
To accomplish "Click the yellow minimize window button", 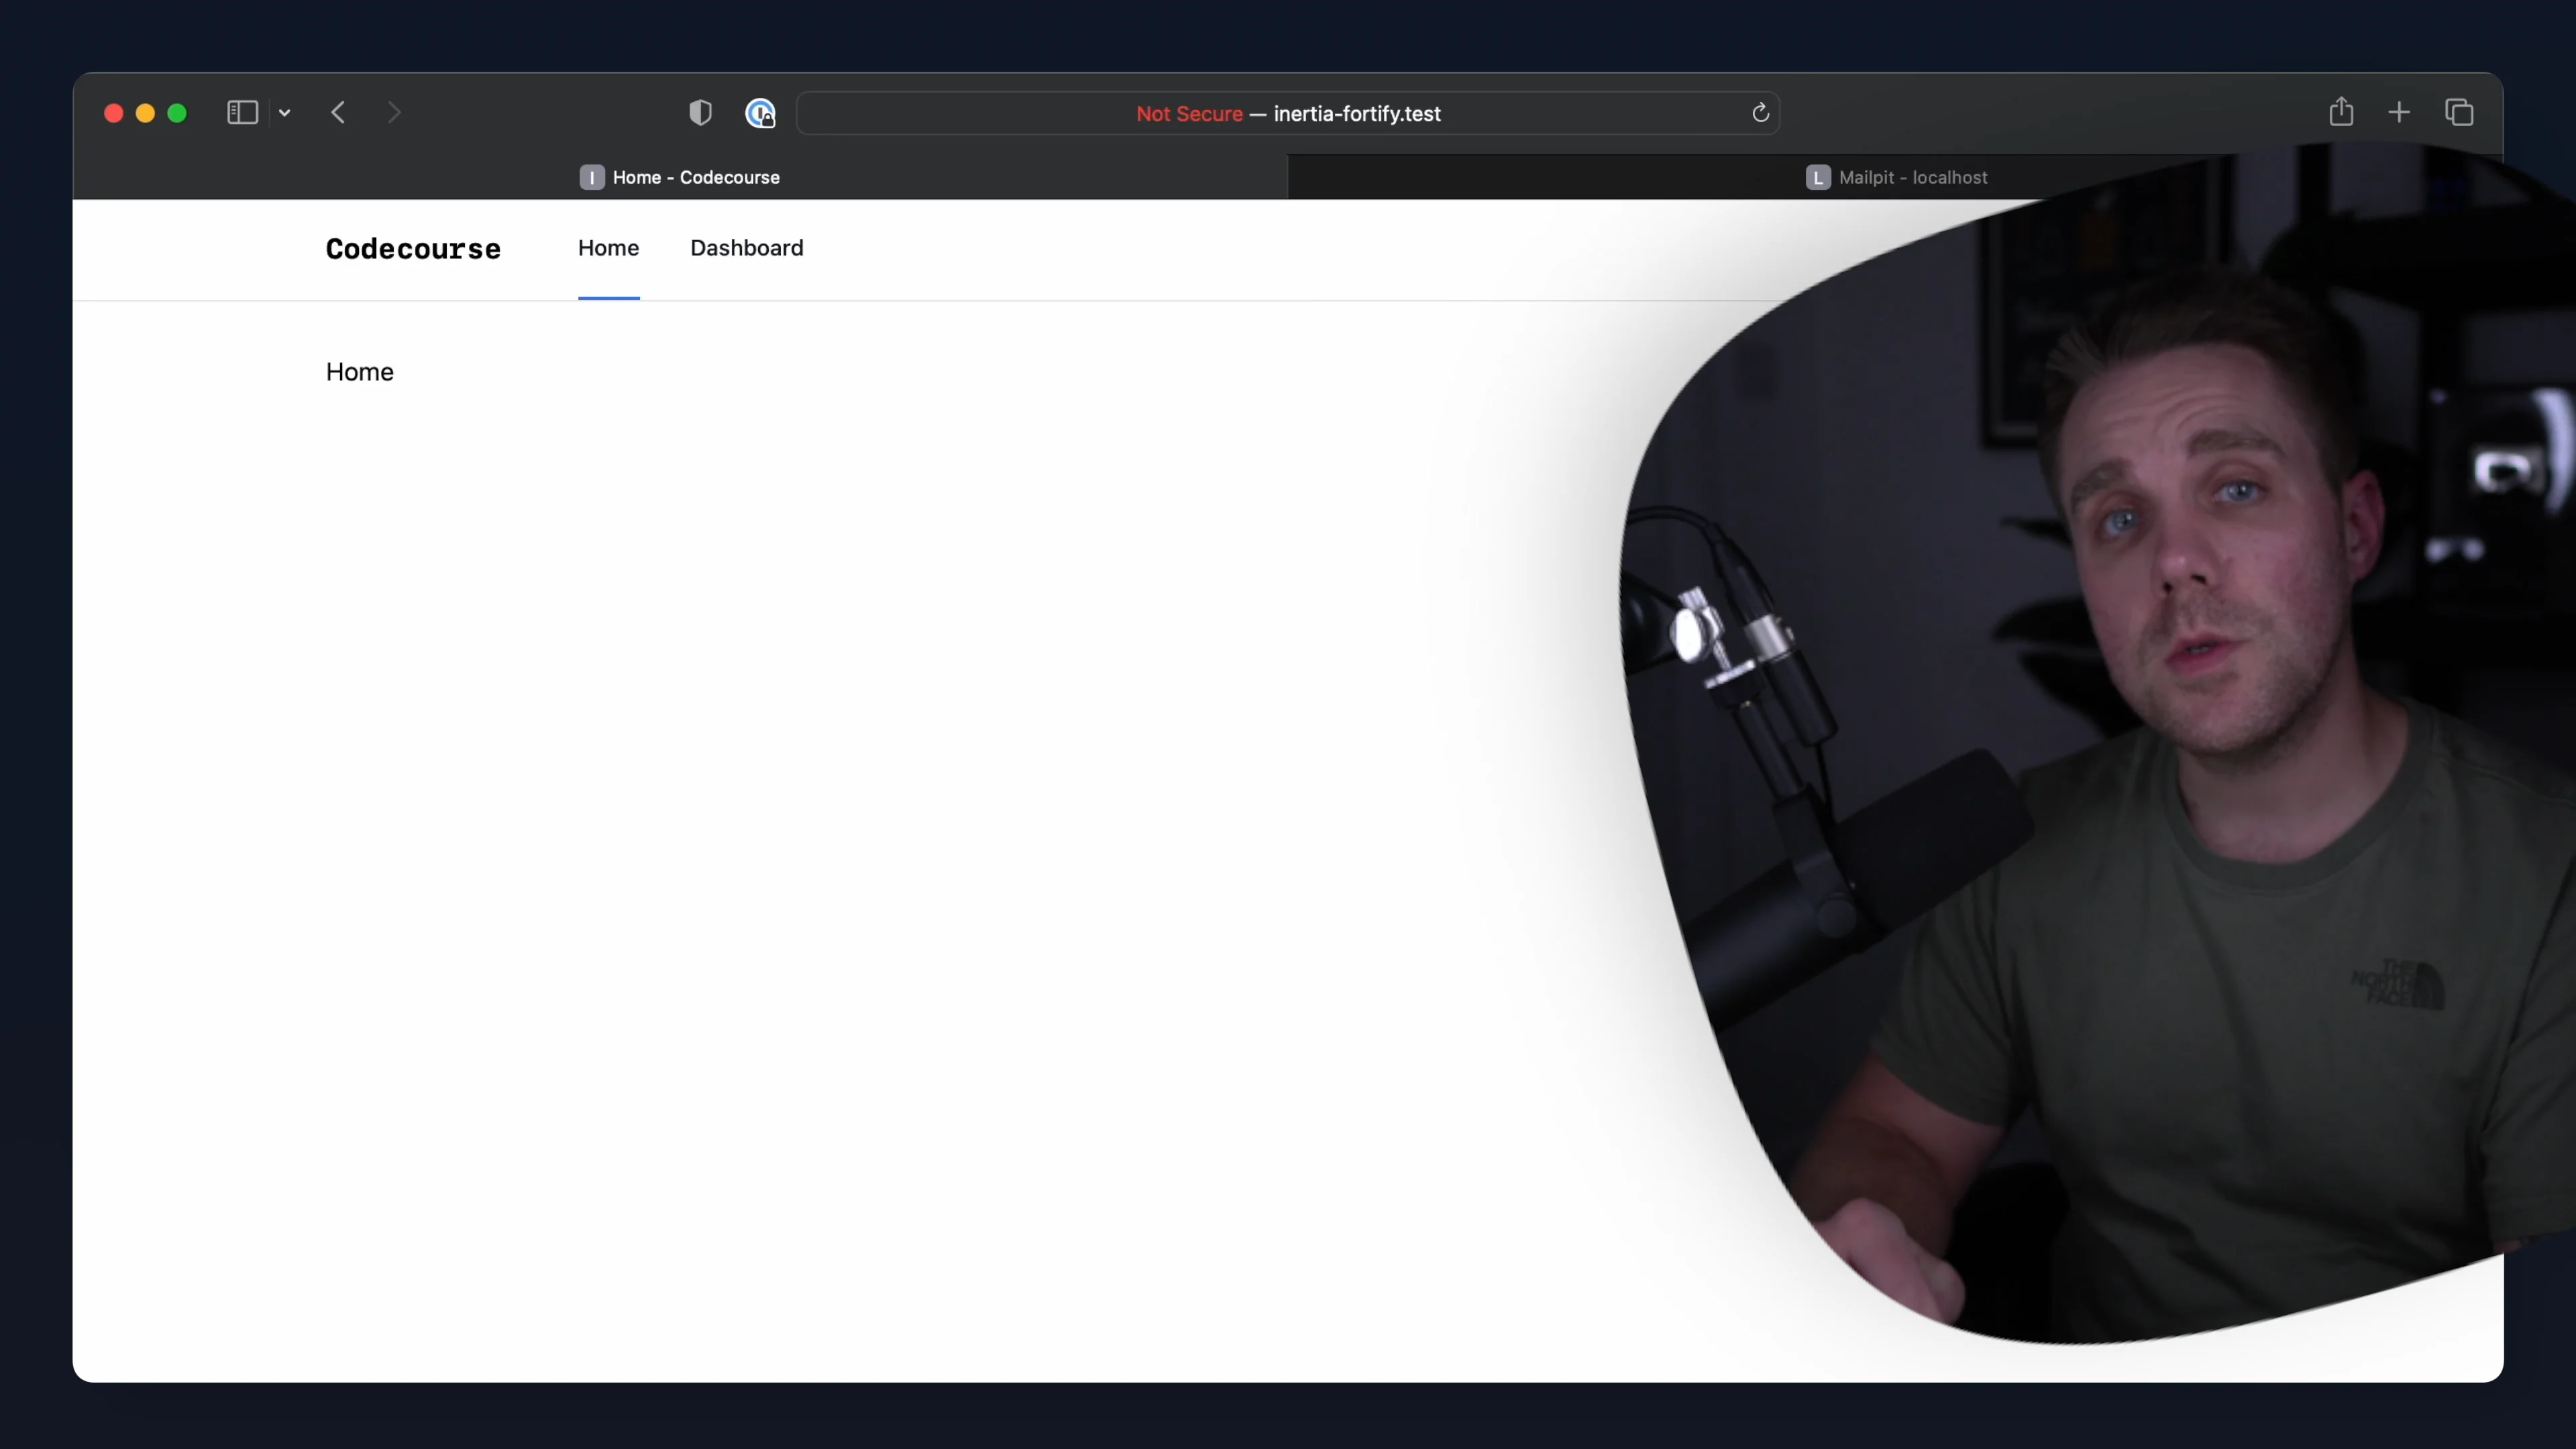I will (145, 114).
